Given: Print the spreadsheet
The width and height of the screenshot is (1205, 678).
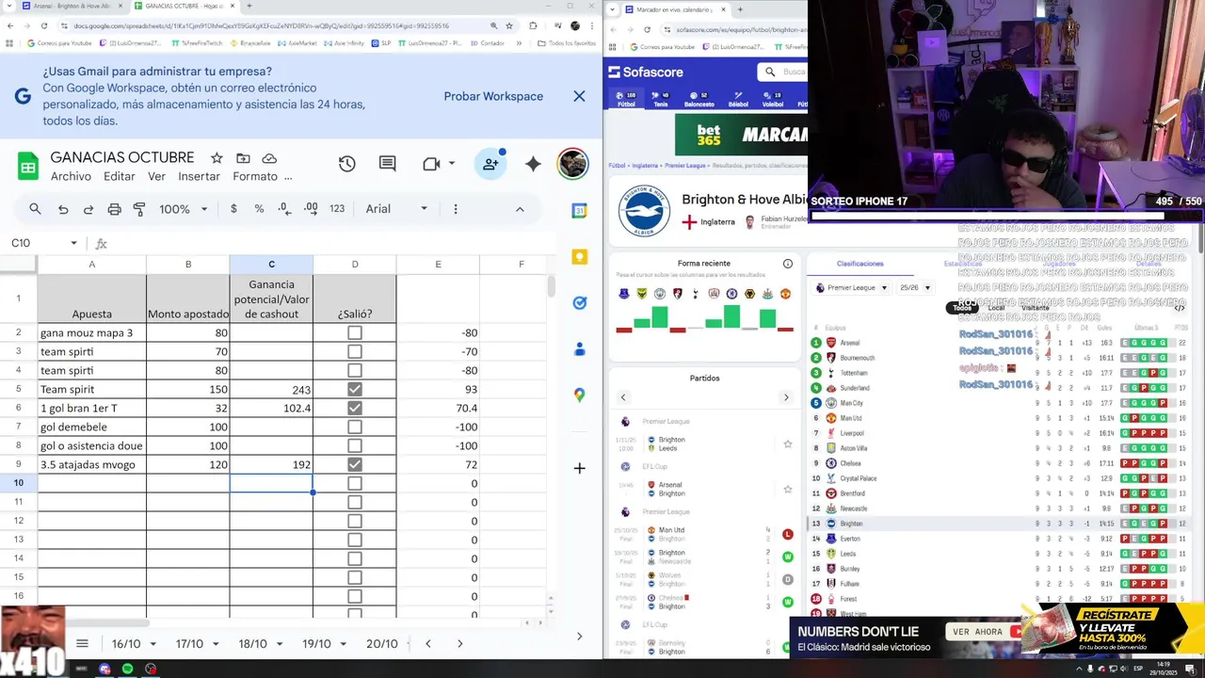Looking at the screenshot, I should (114, 209).
